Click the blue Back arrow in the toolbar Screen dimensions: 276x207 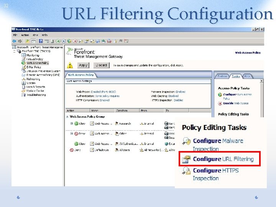[14, 41]
